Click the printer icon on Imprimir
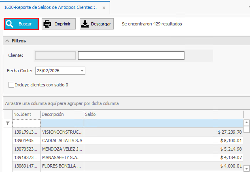 (47, 24)
